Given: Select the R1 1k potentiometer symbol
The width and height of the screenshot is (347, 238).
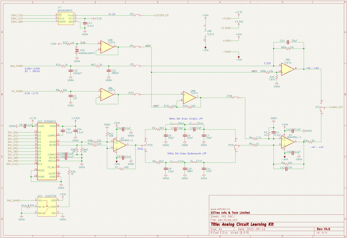Looking at the screenshot, I should point(269,133).
